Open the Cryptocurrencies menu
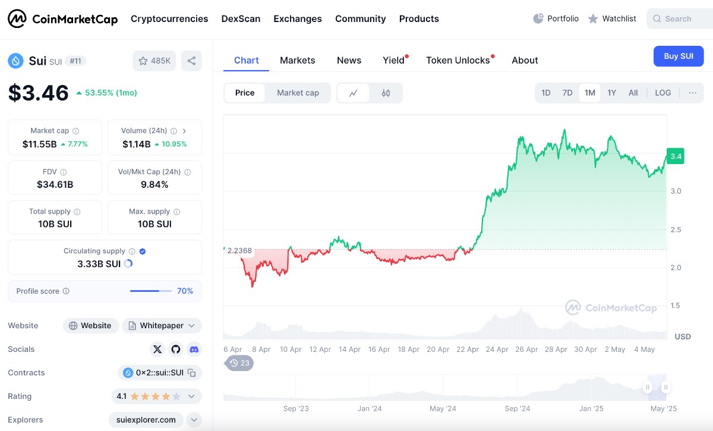 [x=169, y=19]
